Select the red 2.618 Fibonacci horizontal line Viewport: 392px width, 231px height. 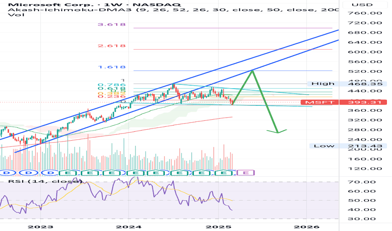point(233,49)
